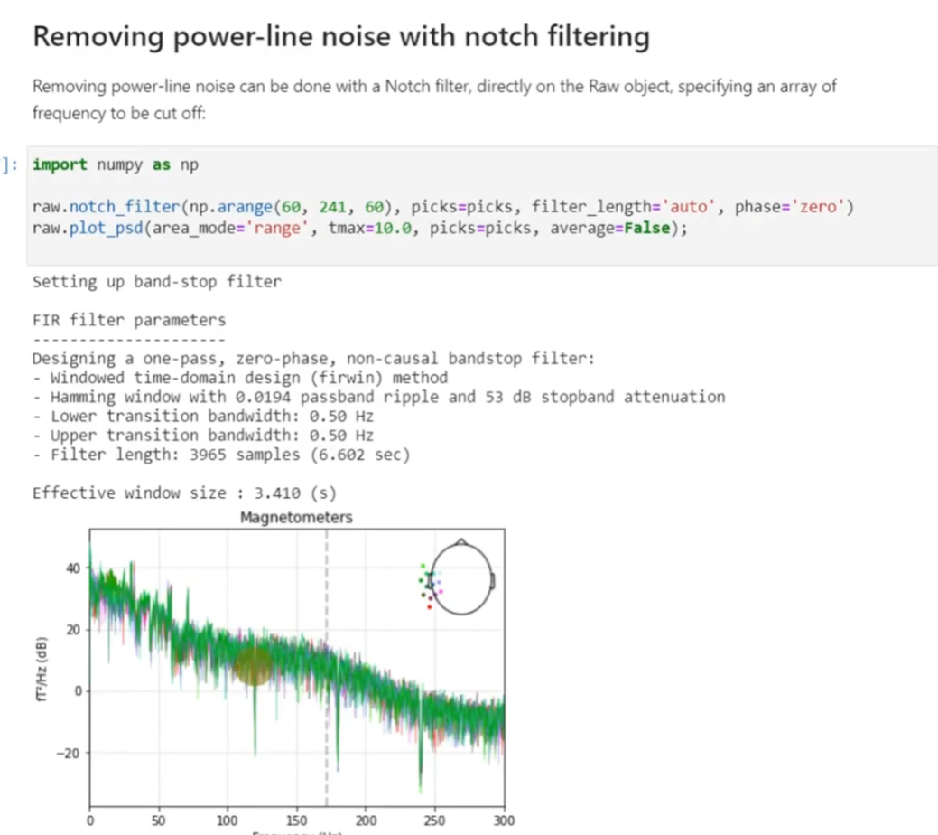Click the intro paragraph describing the Notch filter

[x=433, y=99]
